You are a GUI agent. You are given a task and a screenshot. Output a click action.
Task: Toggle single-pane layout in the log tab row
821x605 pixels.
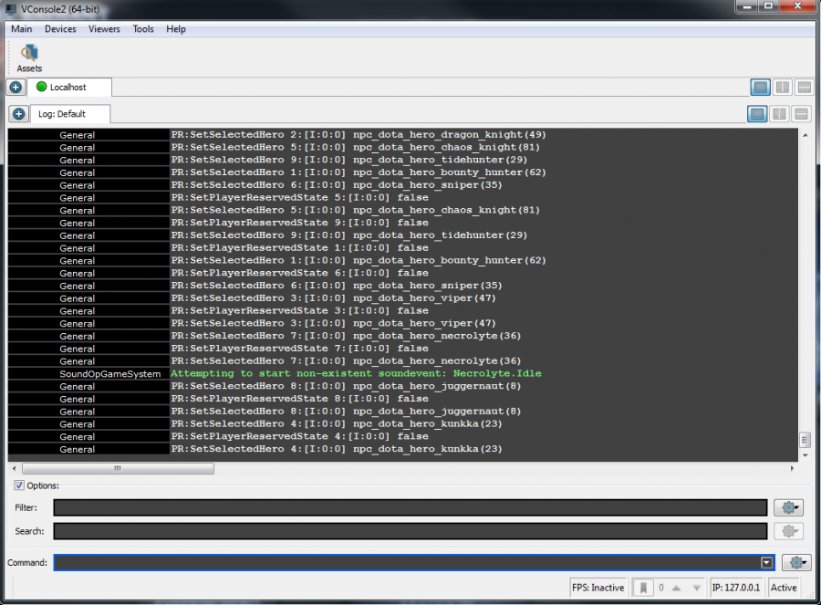757,114
